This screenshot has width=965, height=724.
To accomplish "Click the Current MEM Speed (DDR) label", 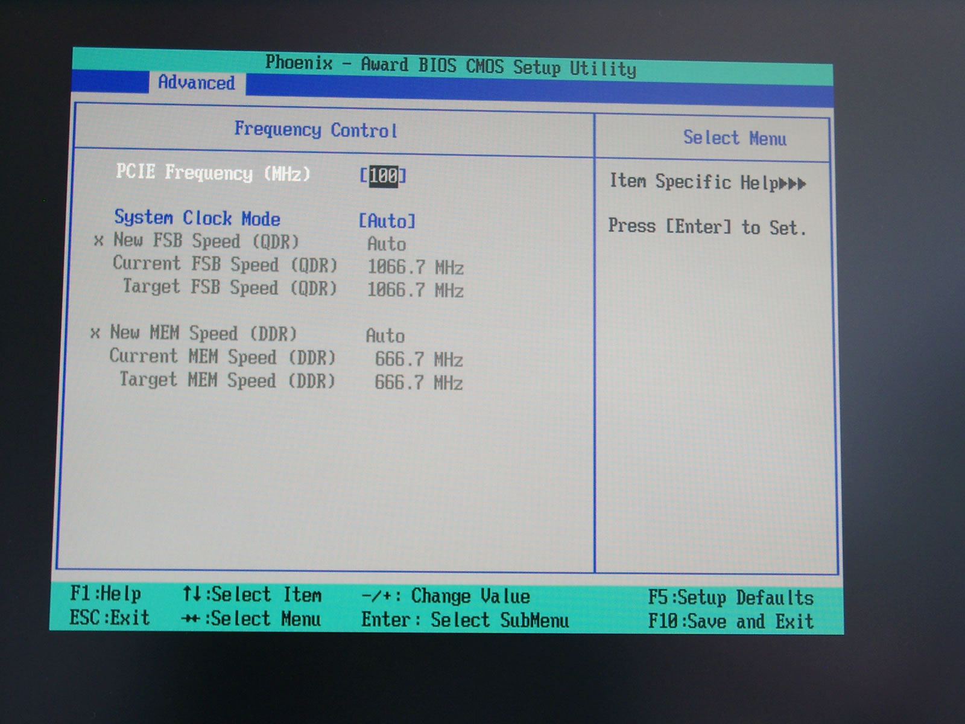I will coord(222,357).
